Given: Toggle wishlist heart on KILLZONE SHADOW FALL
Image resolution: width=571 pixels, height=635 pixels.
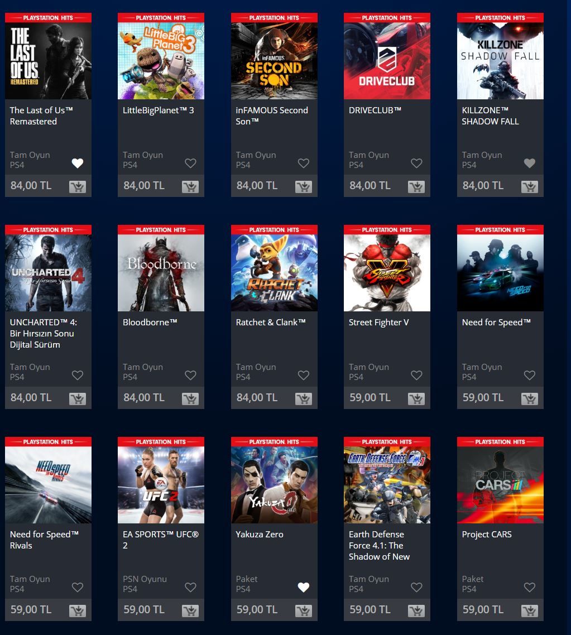Looking at the screenshot, I should coord(530,163).
